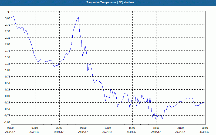Click the 09:00 time axis label
Screen dimensions: 216x135
[84, 128]
